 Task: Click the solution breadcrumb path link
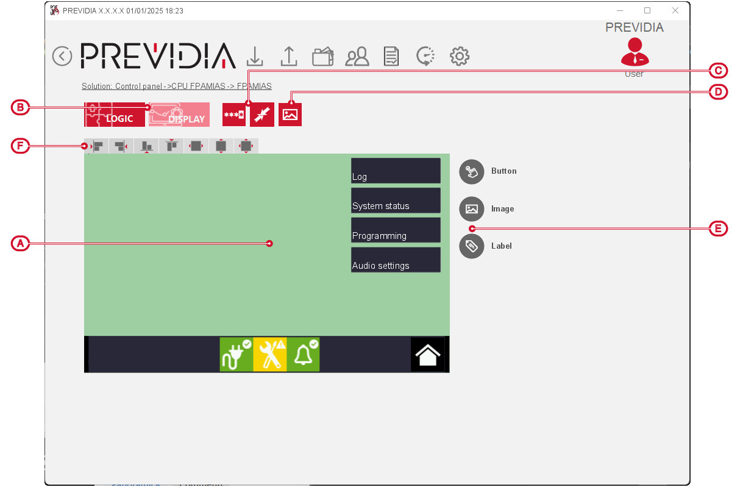pyautogui.click(x=176, y=86)
